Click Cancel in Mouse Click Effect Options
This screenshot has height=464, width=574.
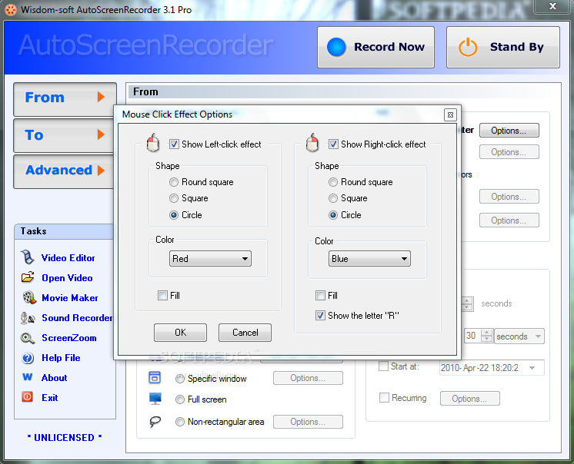click(245, 333)
